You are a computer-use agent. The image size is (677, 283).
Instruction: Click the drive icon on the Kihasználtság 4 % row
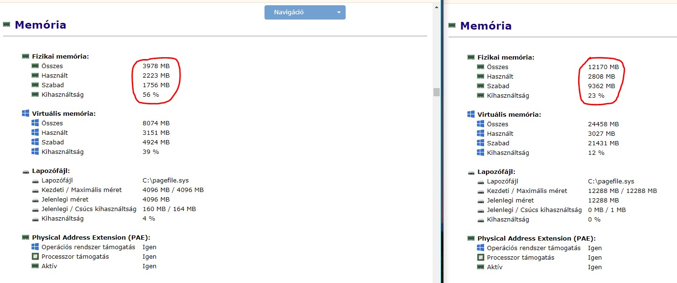pos(35,219)
